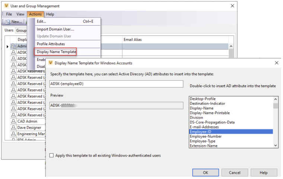Click Vault logo icon in dialog title
The image size is (283, 179).
point(51,63)
